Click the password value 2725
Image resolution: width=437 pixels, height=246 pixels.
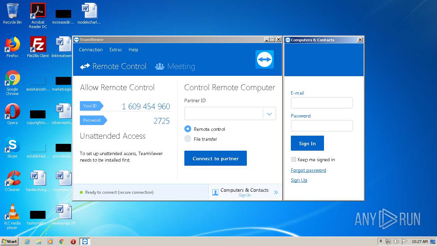pyautogui.click(x=161, y=121)
